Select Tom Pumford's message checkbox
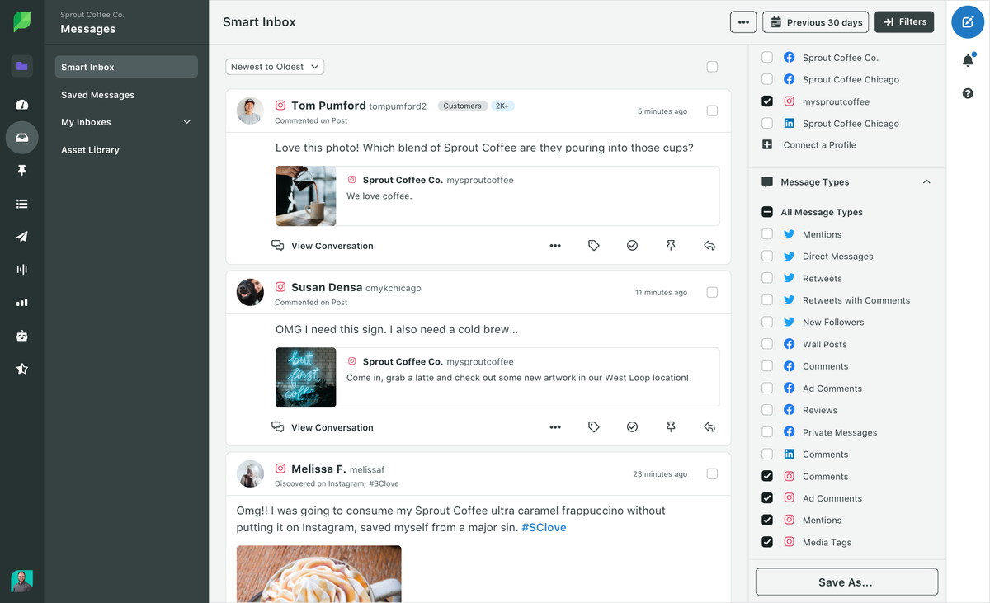This screenshot has width=990, height=603. click(x=712, y=111)
